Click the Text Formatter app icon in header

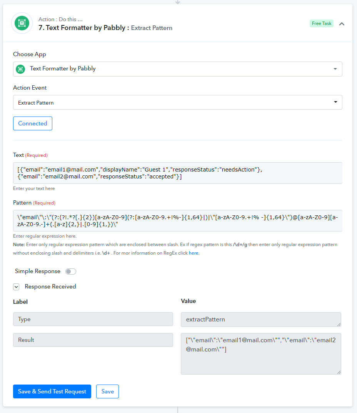click(x=22, y=23)
